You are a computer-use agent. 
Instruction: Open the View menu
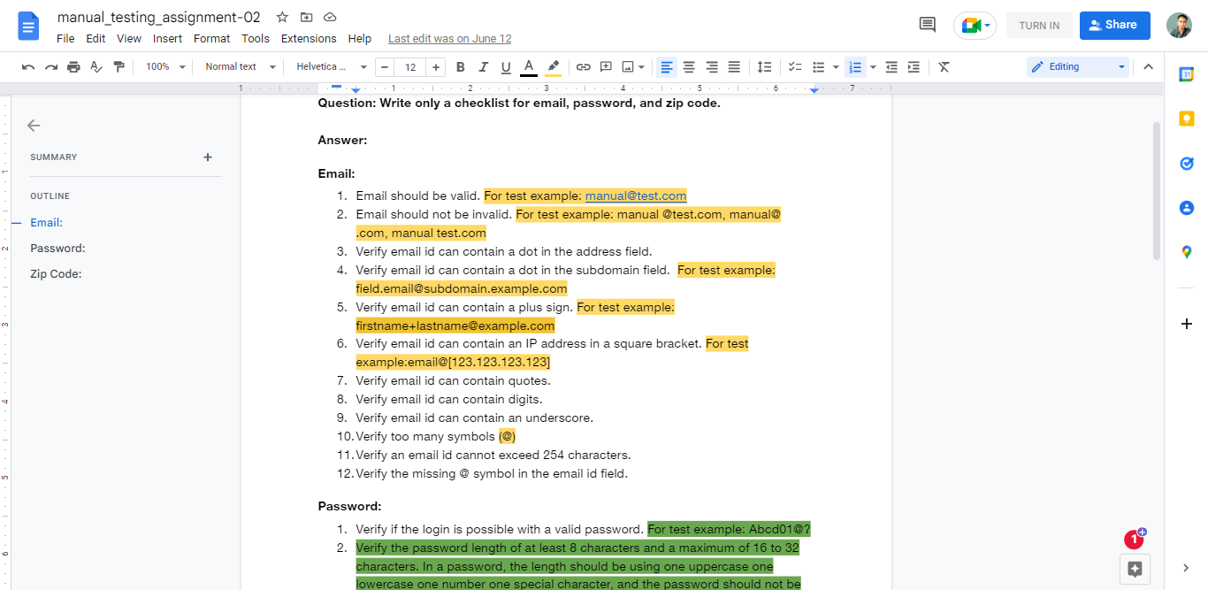click(x=129, y=39)
